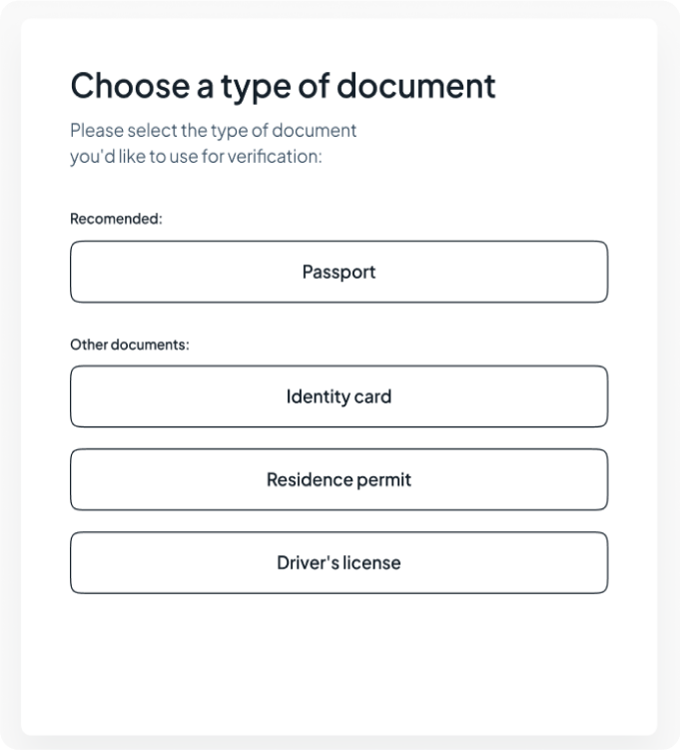Click the 'Passport' text inside recommended button
This screenshot has height=750, width=680.
pos(340,273)
